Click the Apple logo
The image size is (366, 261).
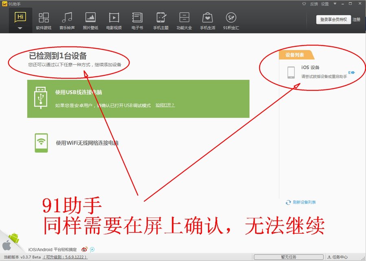(7, 246)
